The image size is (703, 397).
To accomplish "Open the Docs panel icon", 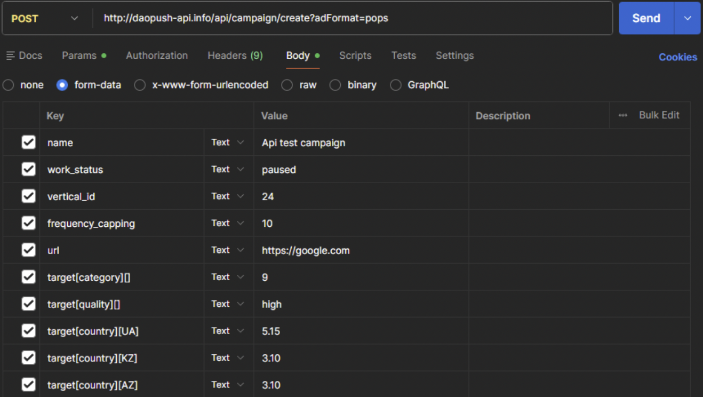I will point(11,56).
